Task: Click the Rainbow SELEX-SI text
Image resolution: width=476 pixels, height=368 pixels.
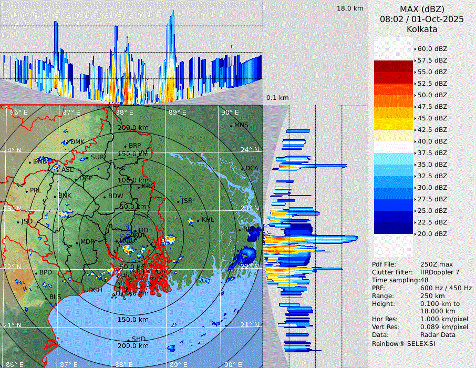Action: (403, 344)
